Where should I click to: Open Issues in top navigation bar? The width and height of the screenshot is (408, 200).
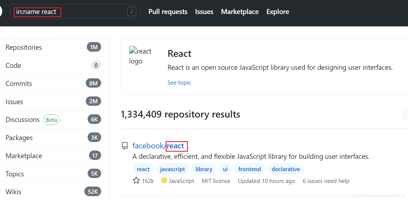tap(204, 12)
